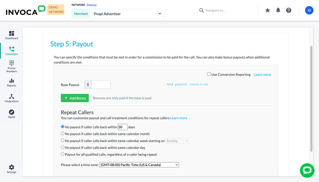
Task: Click the Add Bonus button
Action: click(75, 98)
